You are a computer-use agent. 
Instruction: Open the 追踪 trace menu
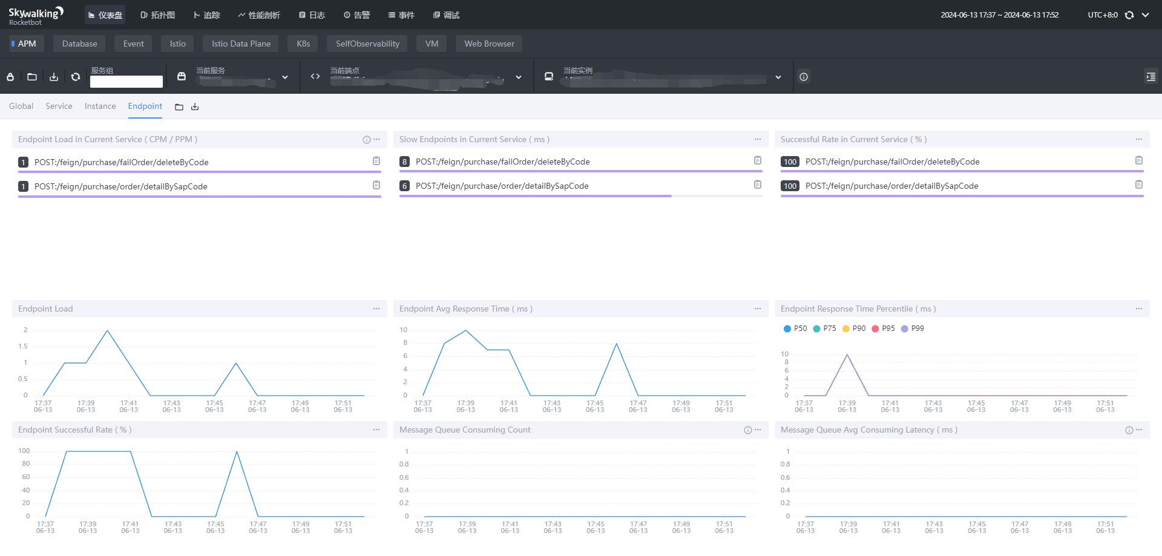(x=206, y=15)
